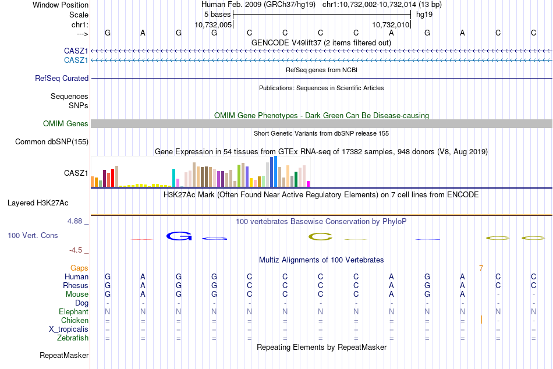Select the Rhesus alignment row label
Screen dimensions: 553x369
coord(76,286)
